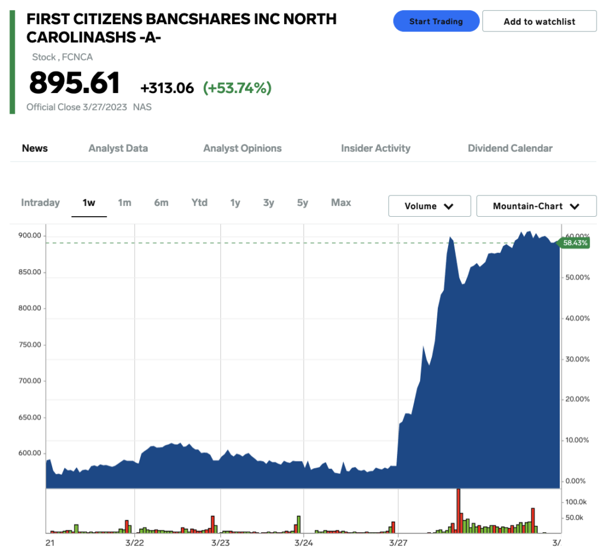Click the 3/23 date axis label
The width and height of the screenshot is (606, 556).
(x=220, y=543)
